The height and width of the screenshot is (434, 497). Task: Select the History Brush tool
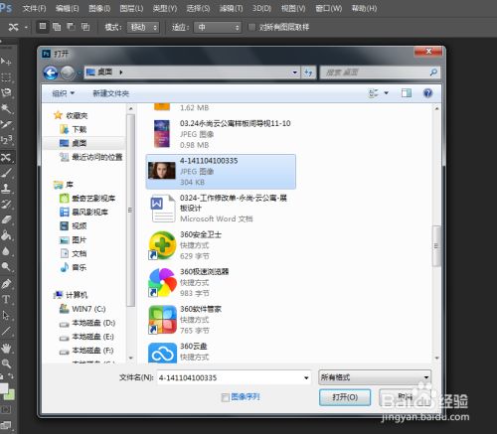pos(6,205)
